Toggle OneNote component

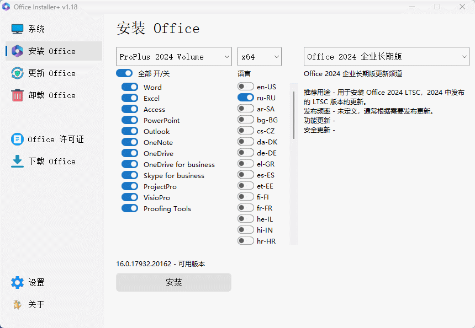point(130,142)
